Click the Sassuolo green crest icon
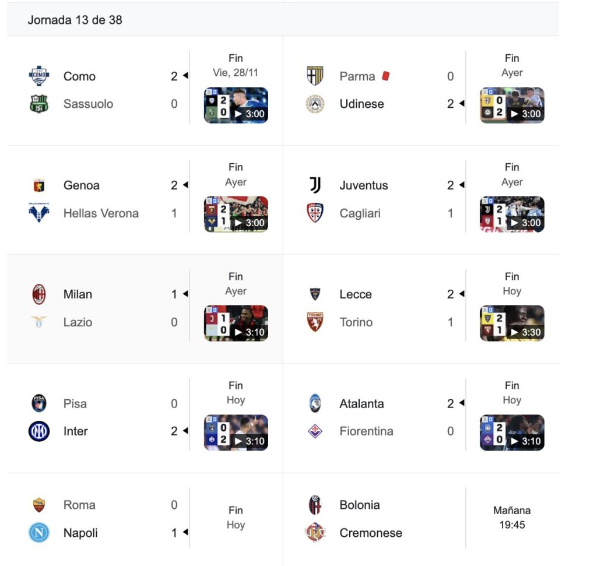The width and height of the screenshot is (597, 566). point(39,104)
